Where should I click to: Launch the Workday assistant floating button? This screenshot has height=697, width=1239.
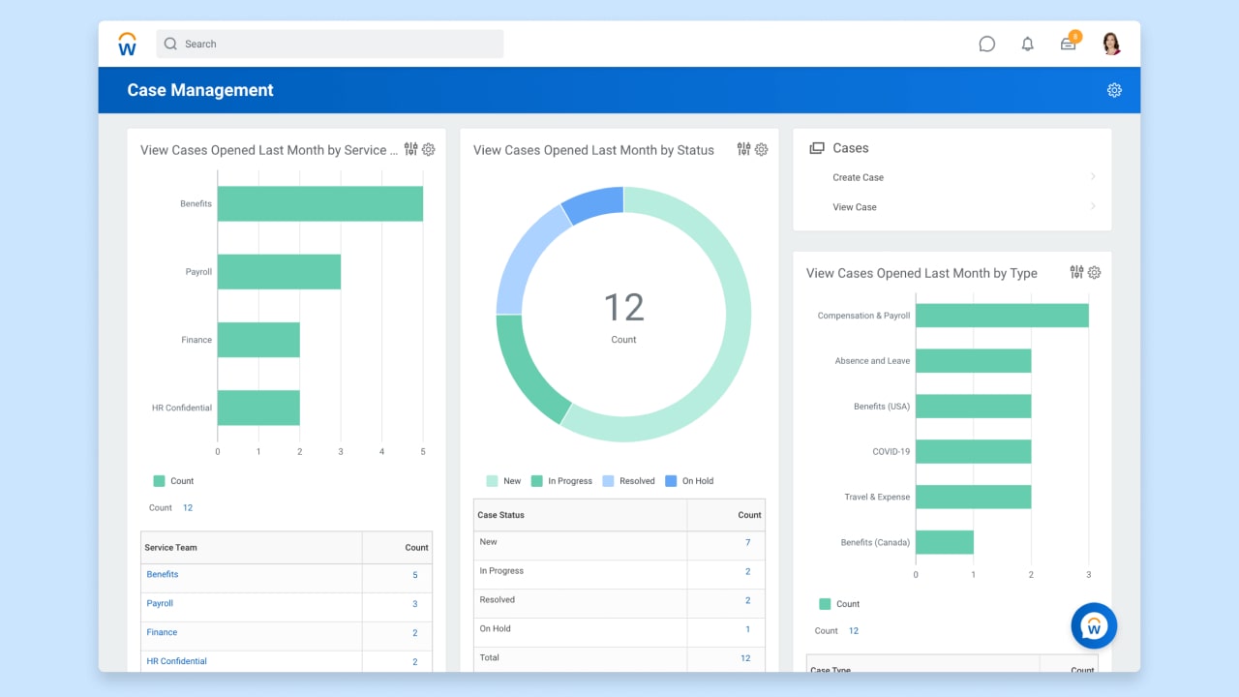(x=1094, y=626)
